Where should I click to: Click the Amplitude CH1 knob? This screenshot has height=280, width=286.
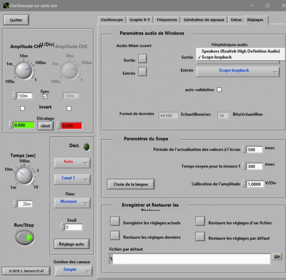[24, 70]
